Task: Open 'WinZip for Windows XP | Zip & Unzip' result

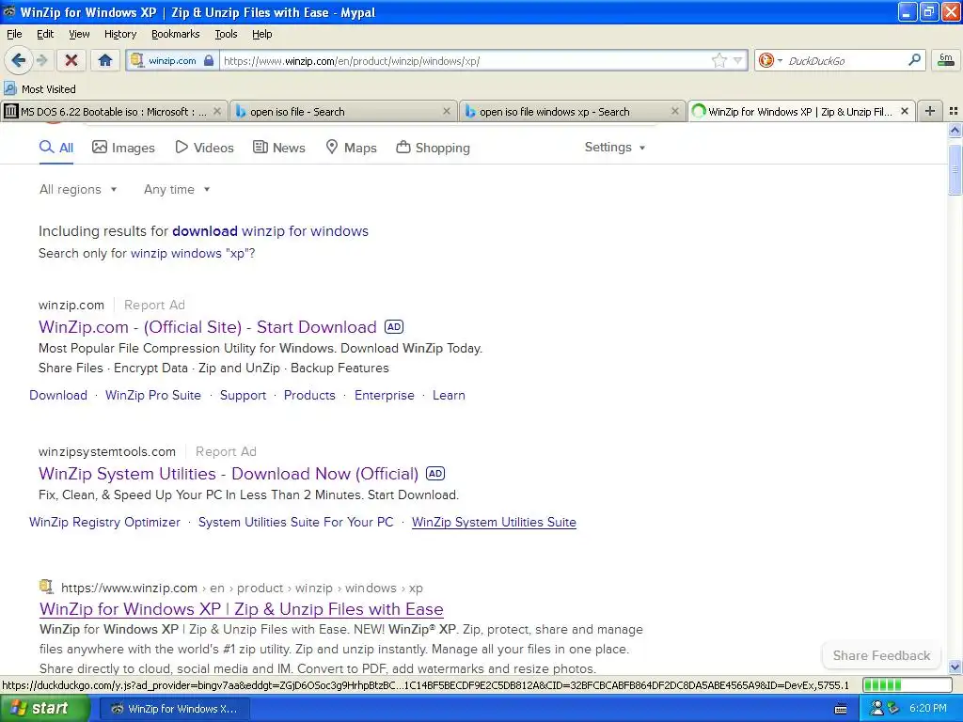Action: click(x=242, y=608)
